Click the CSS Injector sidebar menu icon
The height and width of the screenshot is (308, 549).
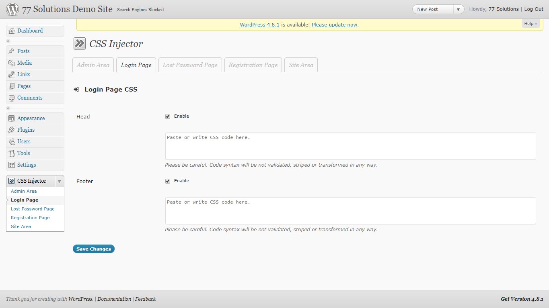pyautogui.click(x=12, y=181)
